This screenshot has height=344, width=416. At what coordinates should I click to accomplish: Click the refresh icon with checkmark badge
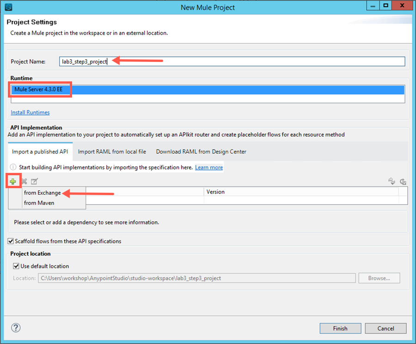(x=403, y=182)
